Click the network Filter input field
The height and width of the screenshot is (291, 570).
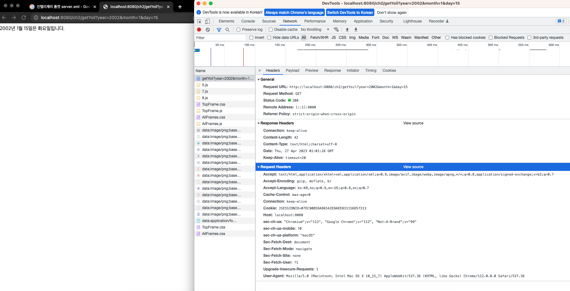click(220, 38)
